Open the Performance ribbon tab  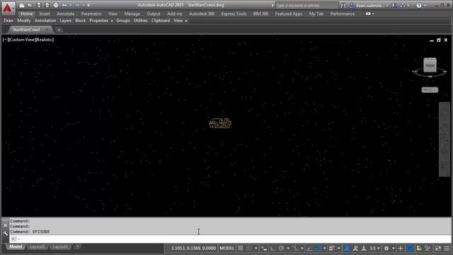click(x=343, y=14)
